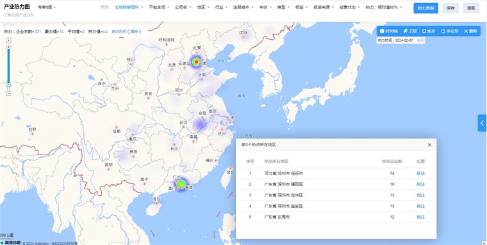Image resolution: width=487 pixels, height=245 pixels.
Task: Click the 昆明 city marker
Action: tap(108, 169)
